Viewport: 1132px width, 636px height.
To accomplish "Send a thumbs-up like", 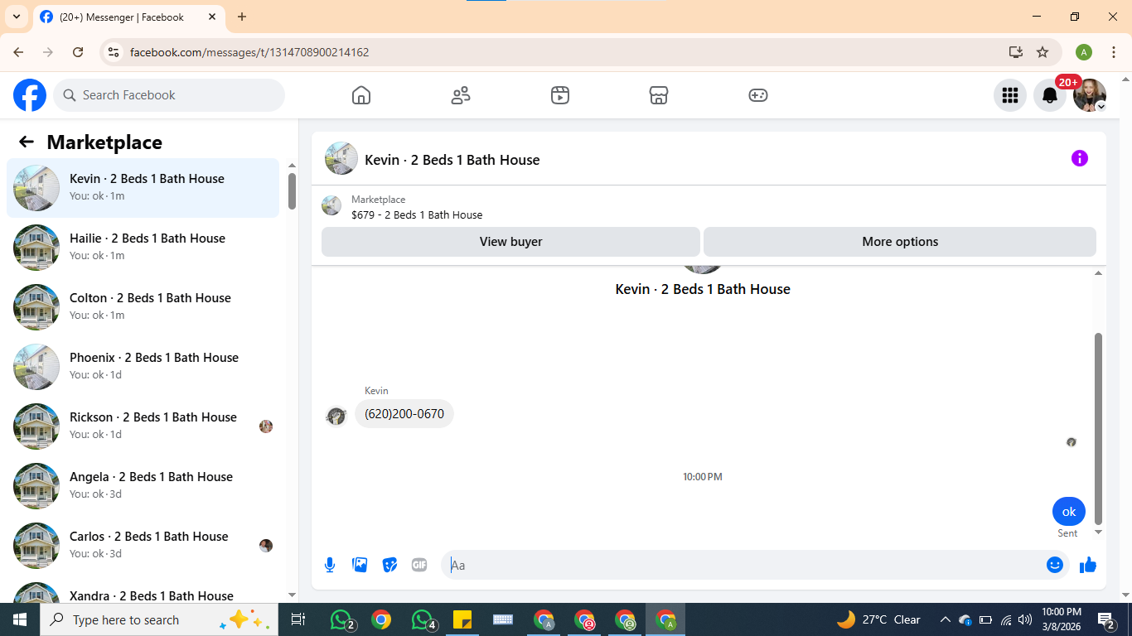I will click(x=1088, y=565).
